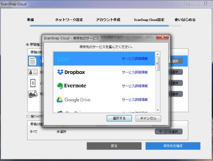Click service select button for document row
Image resolution: width=213 pixels, height=161 pixels.
tap(177, 61)
